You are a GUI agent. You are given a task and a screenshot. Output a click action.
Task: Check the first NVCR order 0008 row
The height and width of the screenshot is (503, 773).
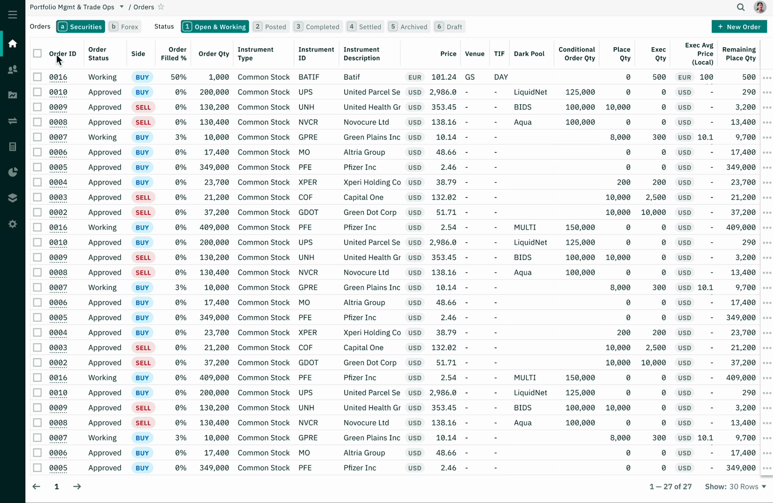[37, 122]
